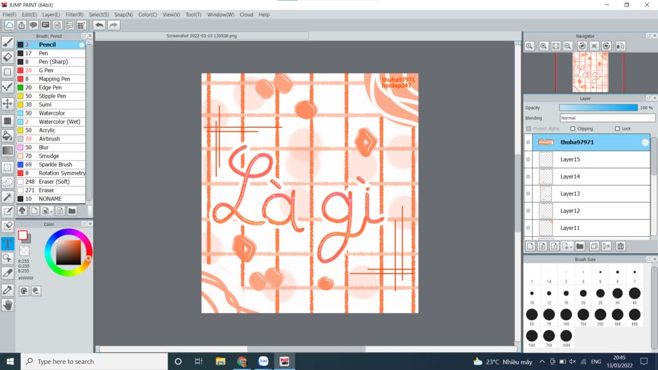Select the Operation/object tool below Text

pos(8,258)
